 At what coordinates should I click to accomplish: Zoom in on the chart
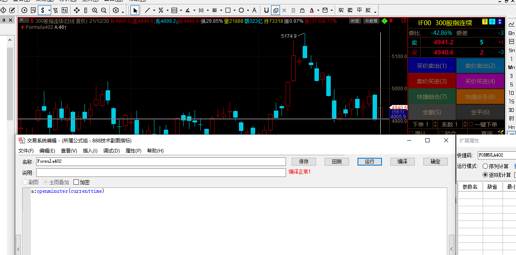(x=95, y=10)
